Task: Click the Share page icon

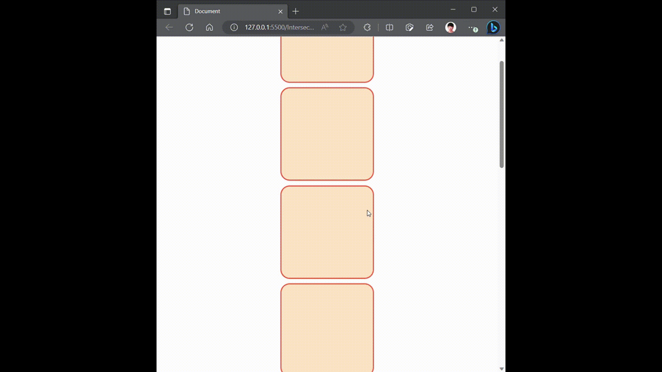Action: (x=430, y=28)
